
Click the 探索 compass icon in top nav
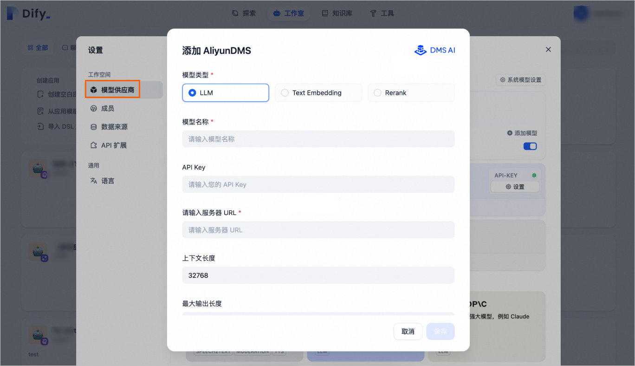(235, 13)
